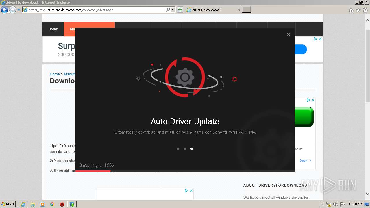
Task: Click the search magnifier in address bar
Action: click(x=168, y=10)
